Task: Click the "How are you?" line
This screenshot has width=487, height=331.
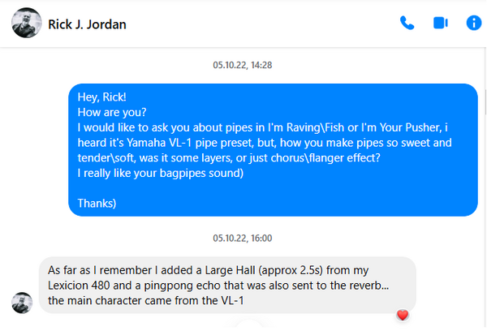Action: click(112, 113)
